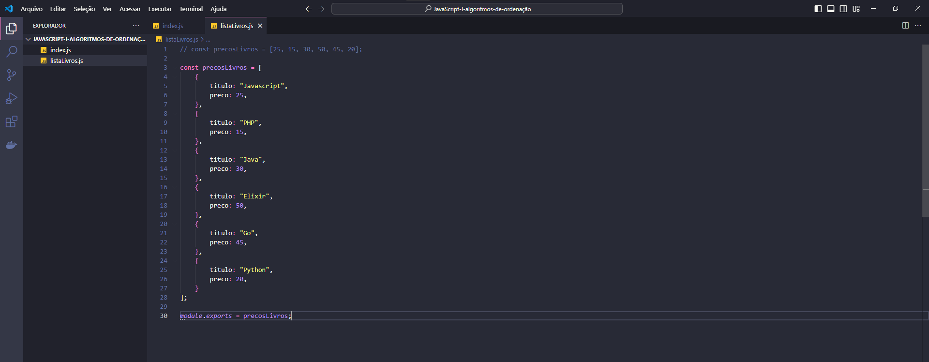929x362 pixels.
Task: Toggle the primary side bar layout icon
Action: coord(818,9)
